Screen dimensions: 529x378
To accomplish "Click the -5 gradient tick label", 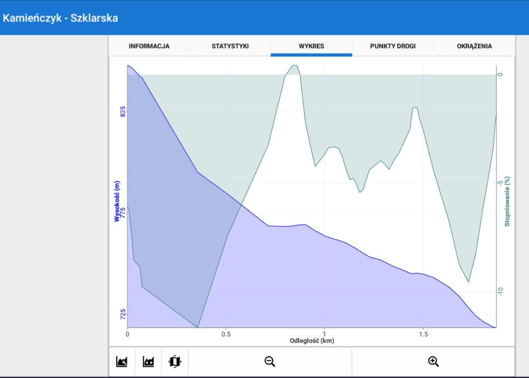I will coord(500,183).
